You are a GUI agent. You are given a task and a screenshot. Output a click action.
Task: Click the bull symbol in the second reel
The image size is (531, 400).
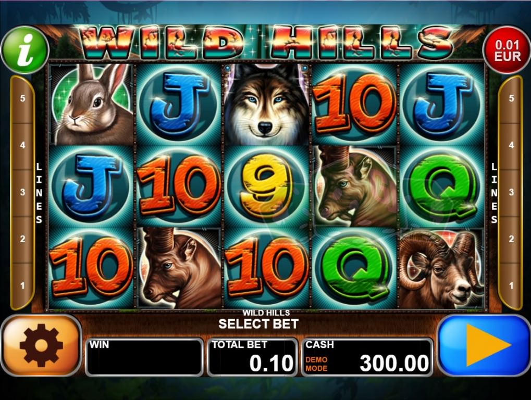coord(178,268)
